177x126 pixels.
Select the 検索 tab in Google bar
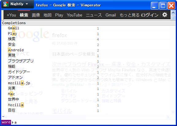tap(24, 15)
